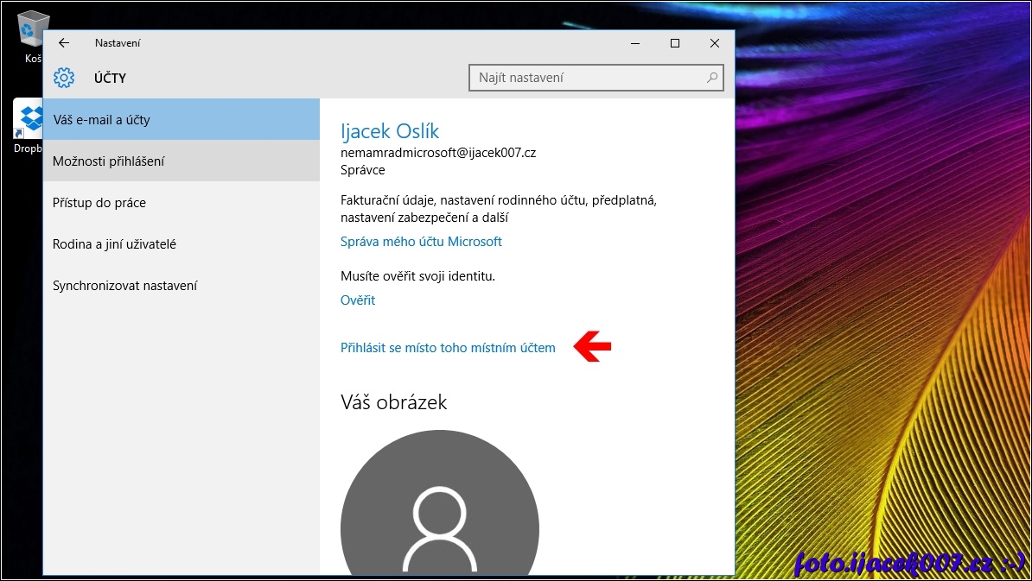The image size is (1032, 581).
Task: Open Rodina a jiní uživatelé
Action: point(114,244)
